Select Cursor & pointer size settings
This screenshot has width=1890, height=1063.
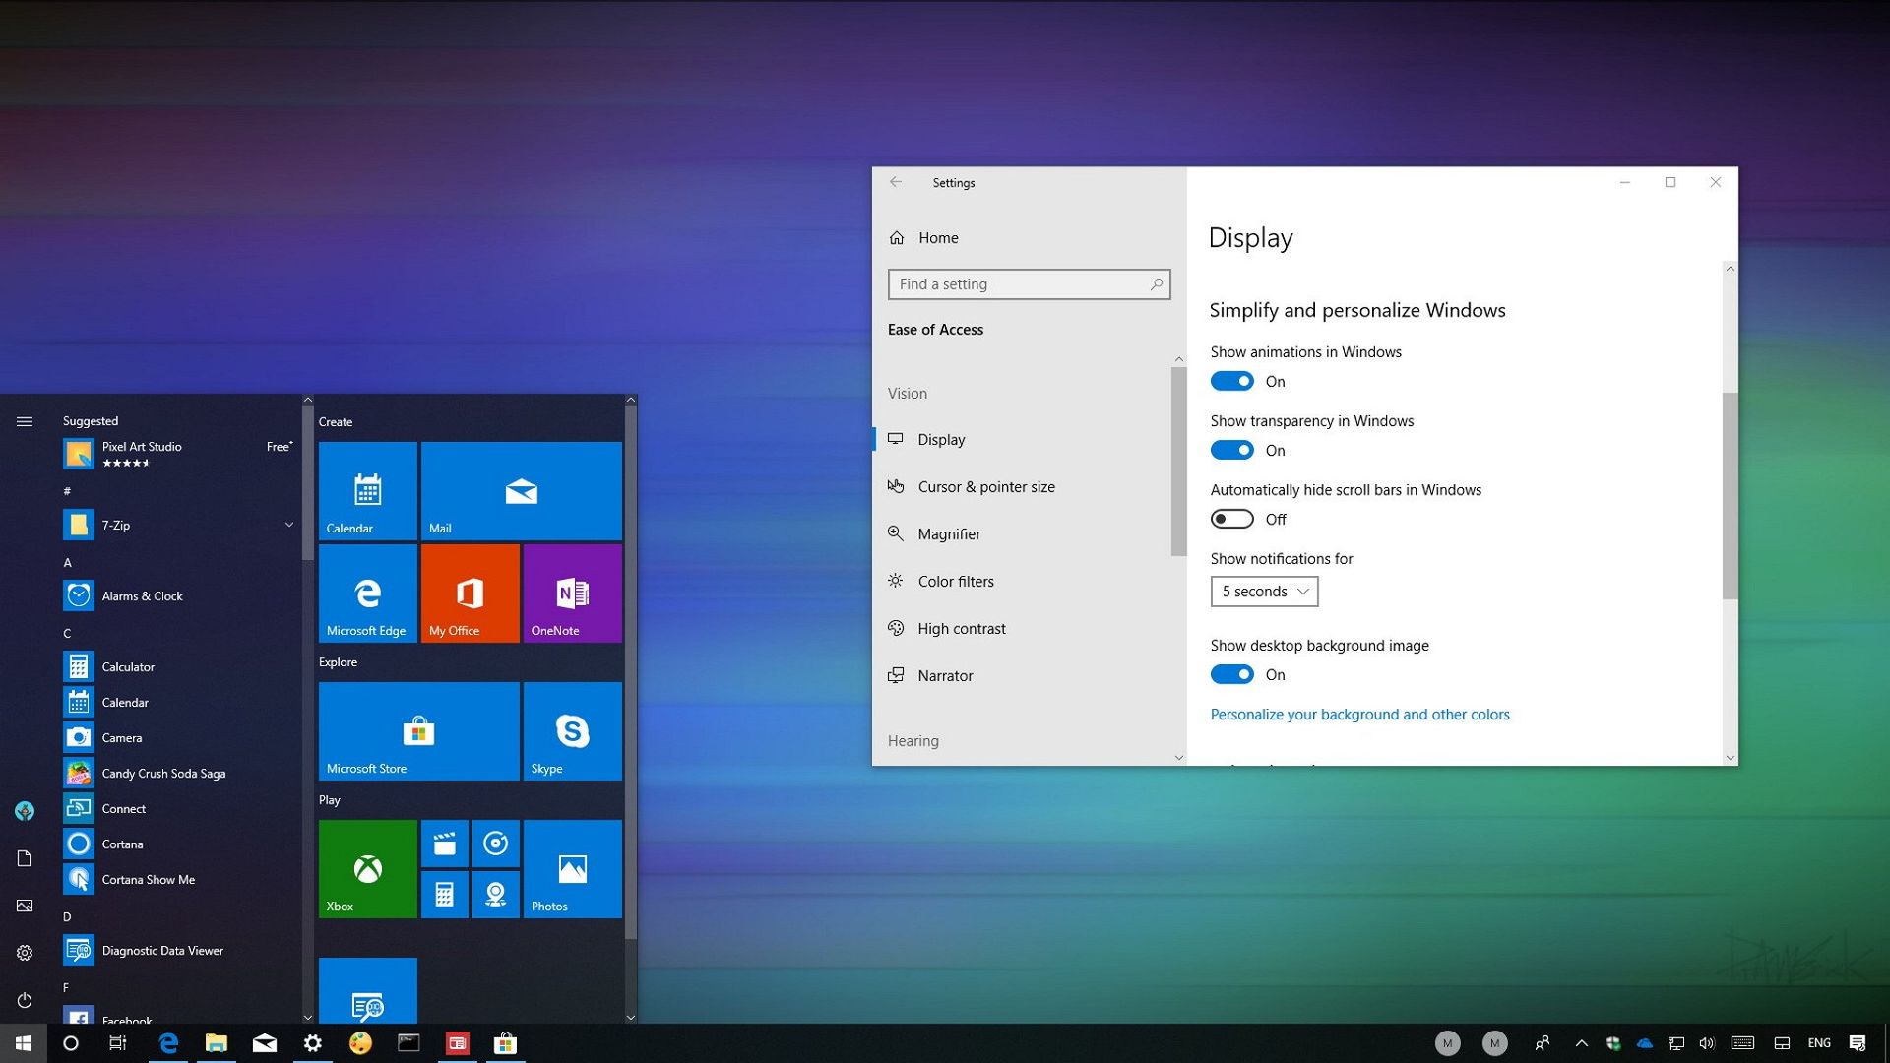[985, 486]
